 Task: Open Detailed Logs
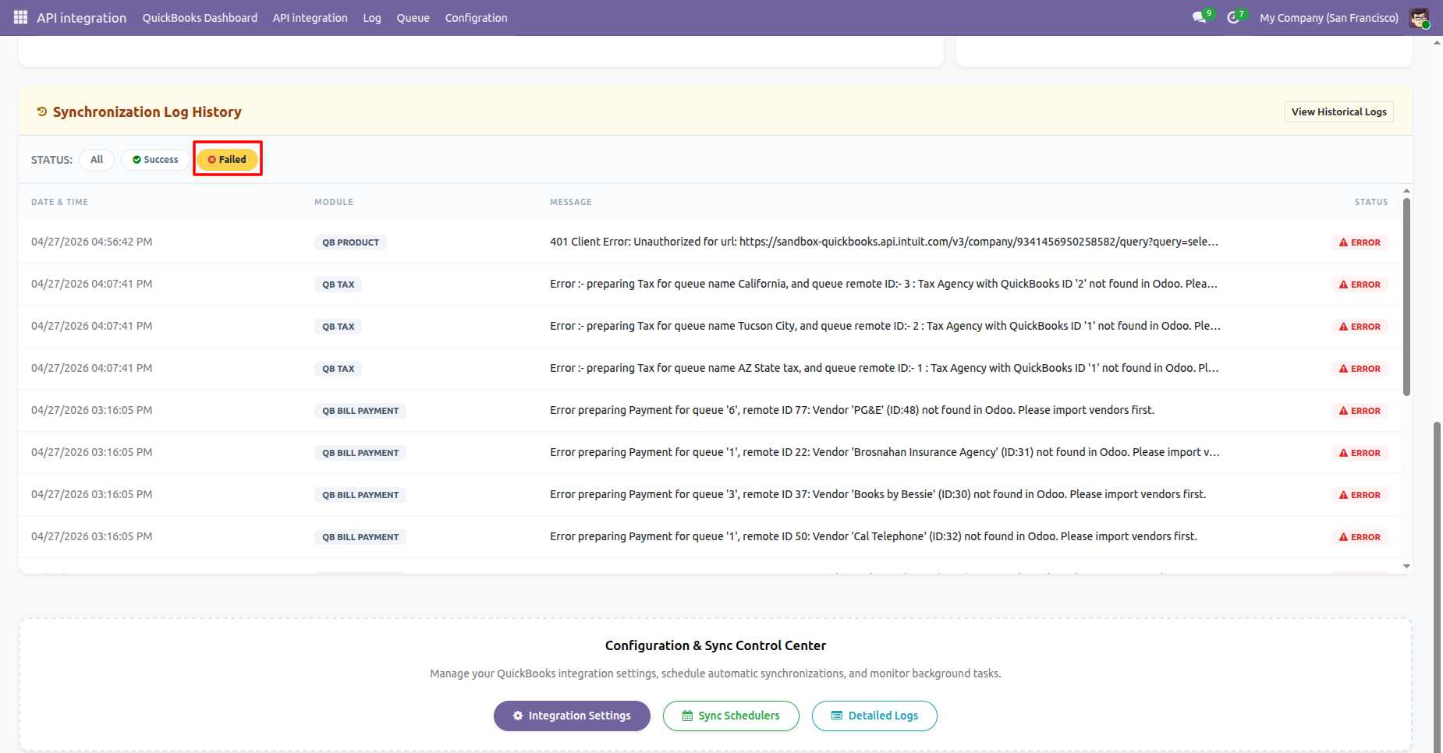click(874, 716)
